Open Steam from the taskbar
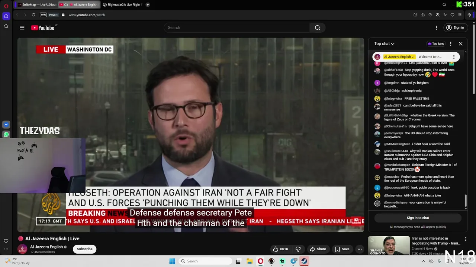 [304, 261]
